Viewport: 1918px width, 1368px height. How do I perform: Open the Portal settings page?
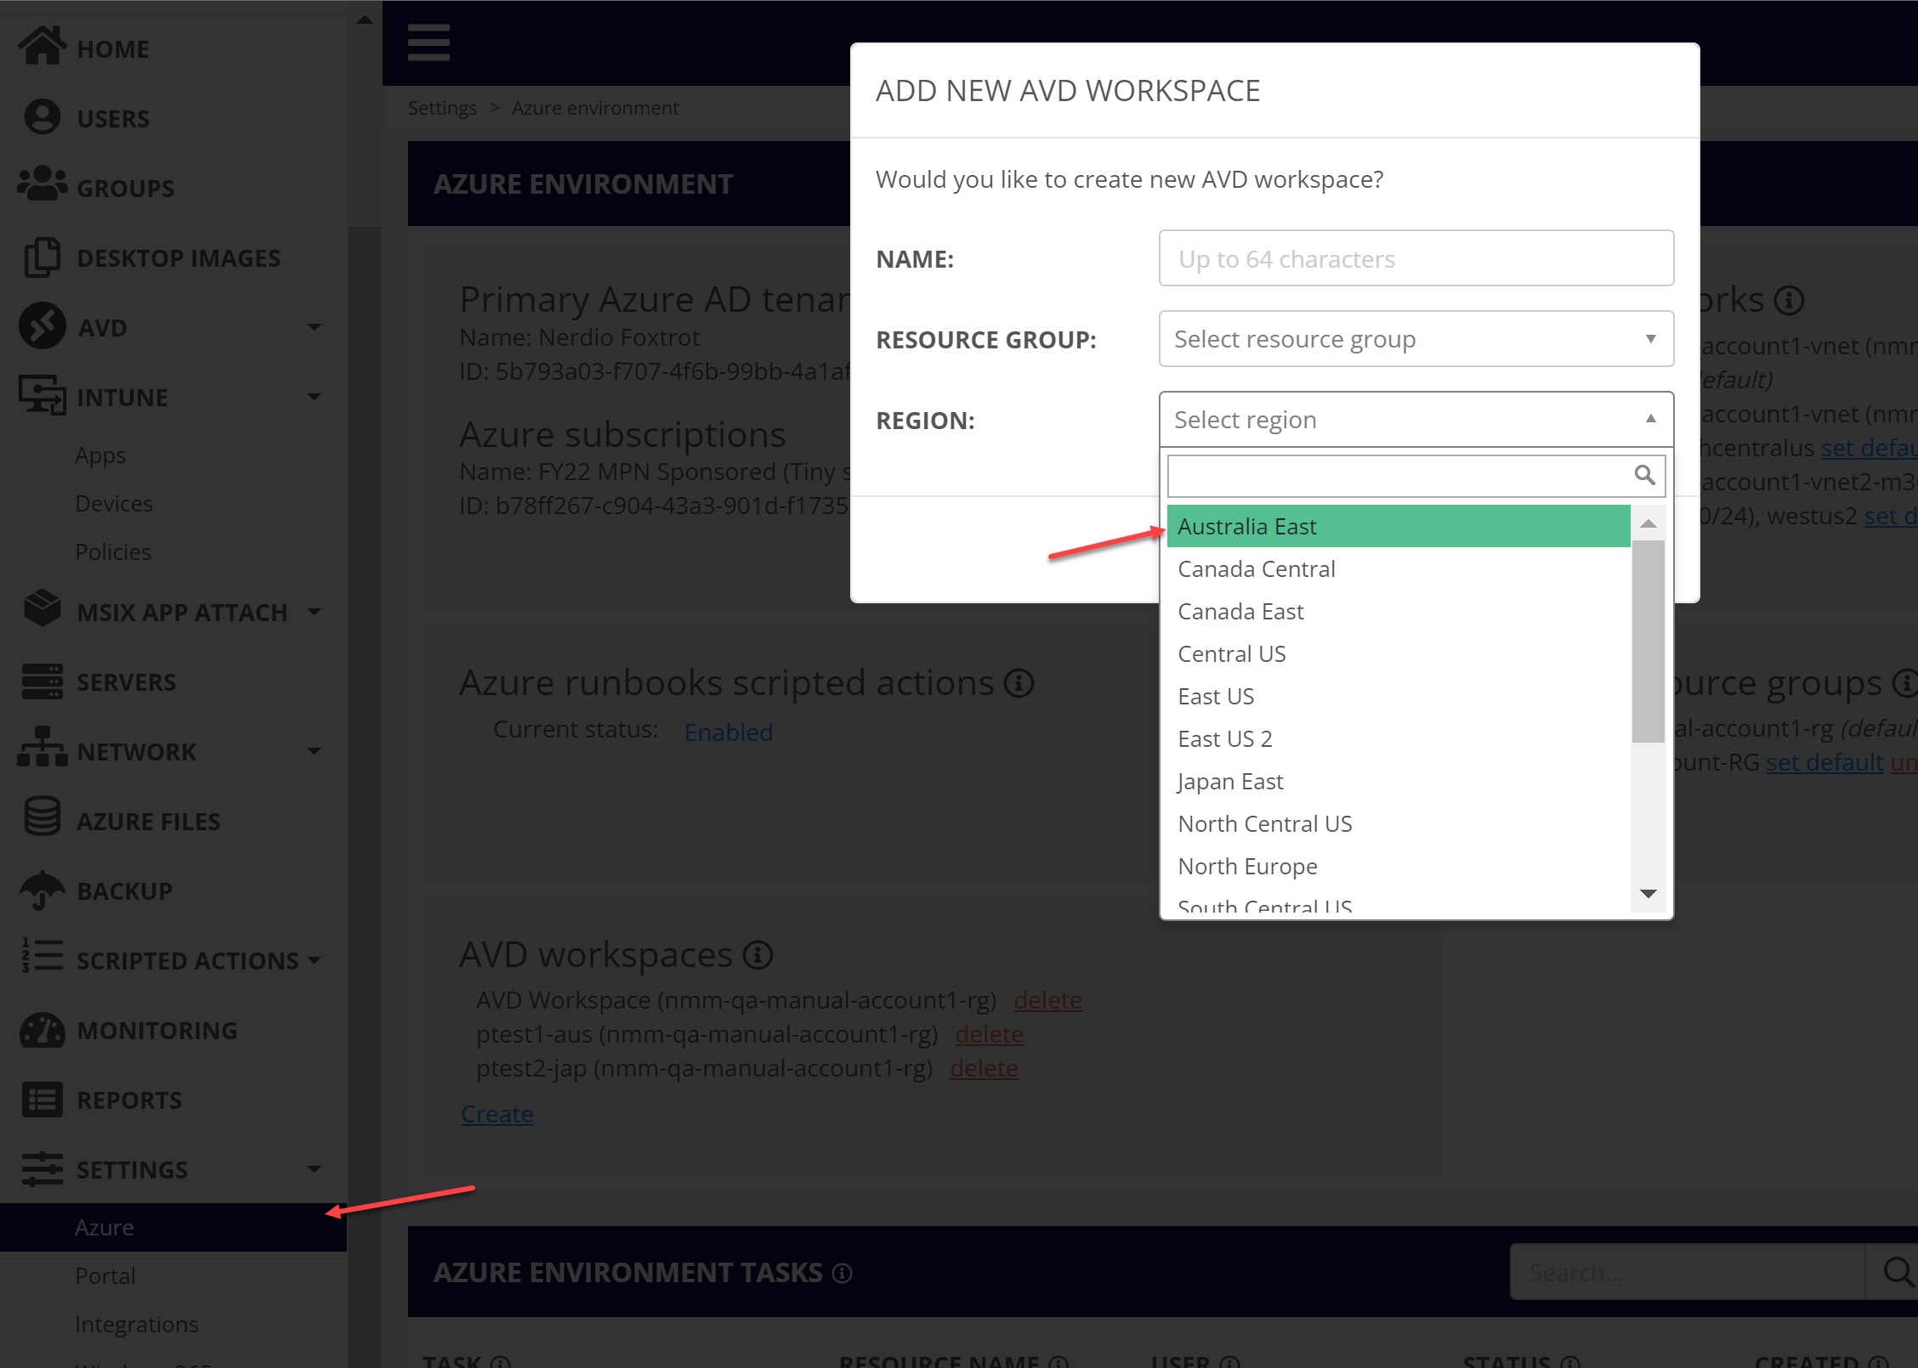pos(105,1275)
